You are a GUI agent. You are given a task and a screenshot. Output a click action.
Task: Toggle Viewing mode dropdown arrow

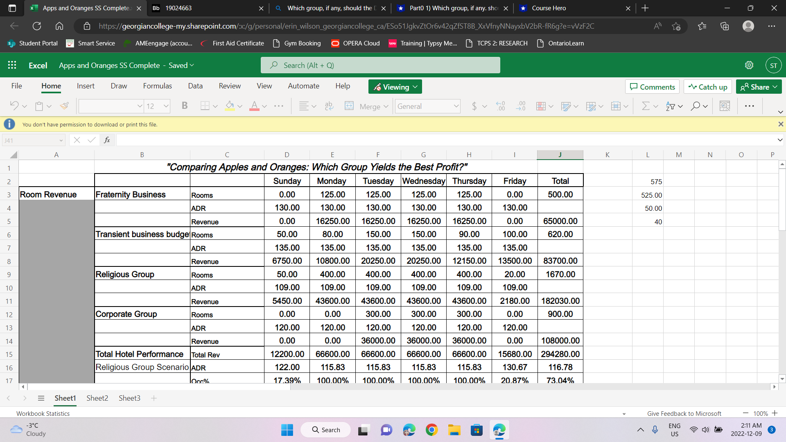415,87
